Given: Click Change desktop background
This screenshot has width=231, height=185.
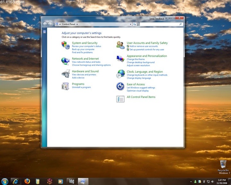Looking at the screenshot, I should point(141,62).
